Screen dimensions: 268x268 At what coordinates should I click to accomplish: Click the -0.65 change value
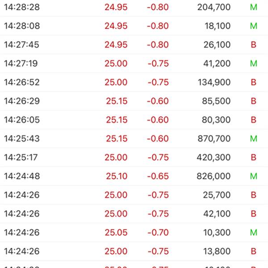point(158,176)
